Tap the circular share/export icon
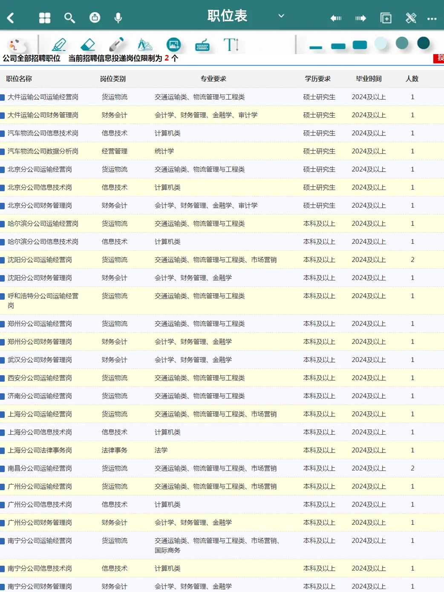The image size is (444, 592). (95, 17)
